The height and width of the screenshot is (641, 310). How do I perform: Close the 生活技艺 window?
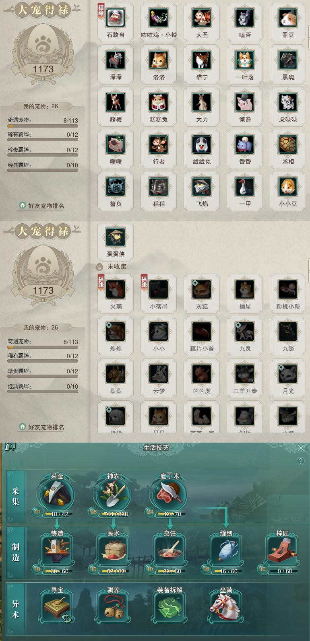(x=301, y=448)
